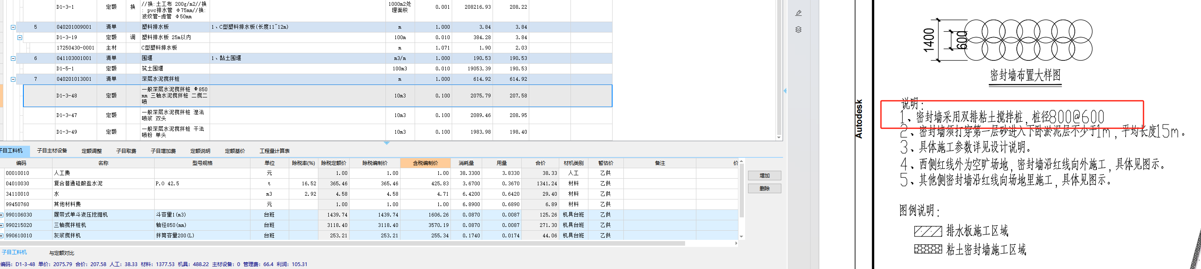Click main material code 17250430-0001
The height and width of the screenshot is (269, 1201).
(x=75, y=48)
